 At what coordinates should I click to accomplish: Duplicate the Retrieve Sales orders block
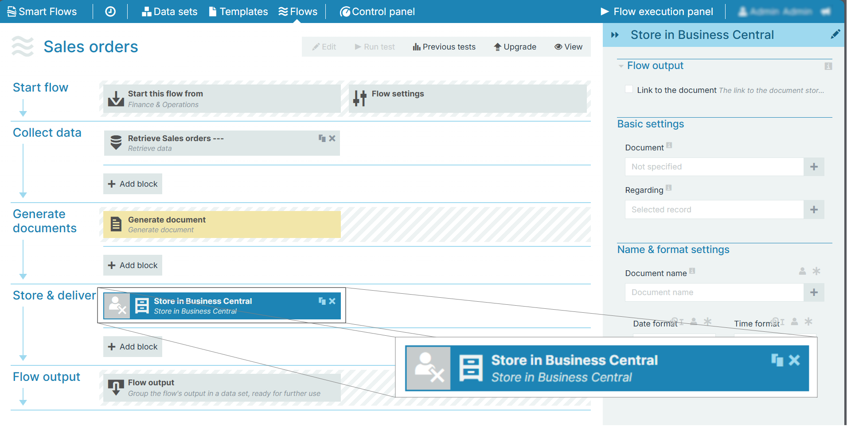tap(322, 138)
